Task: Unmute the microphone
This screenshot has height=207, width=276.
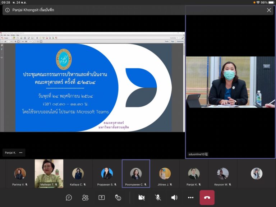Action: pos(158,197)
